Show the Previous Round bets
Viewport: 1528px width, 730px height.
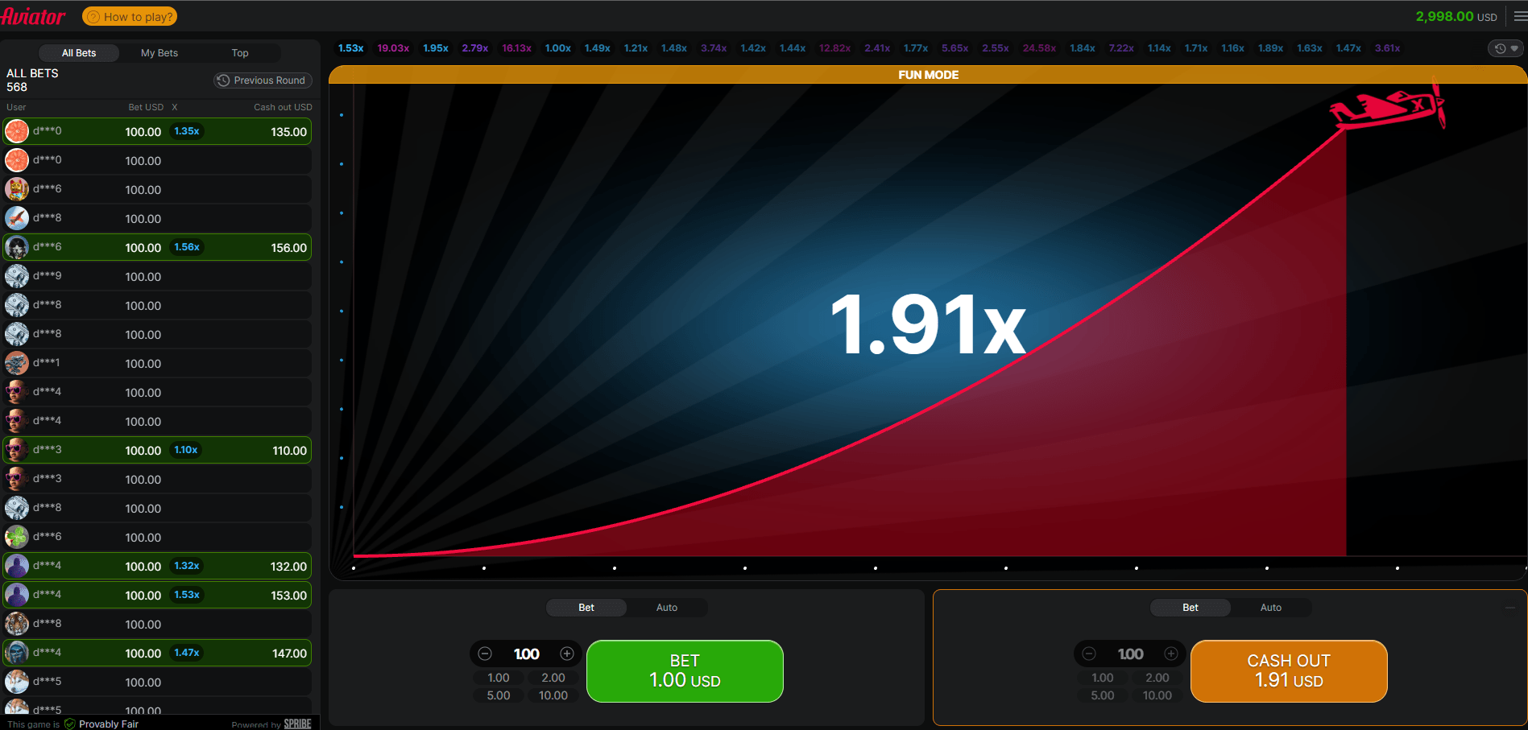tap(262, 80)
